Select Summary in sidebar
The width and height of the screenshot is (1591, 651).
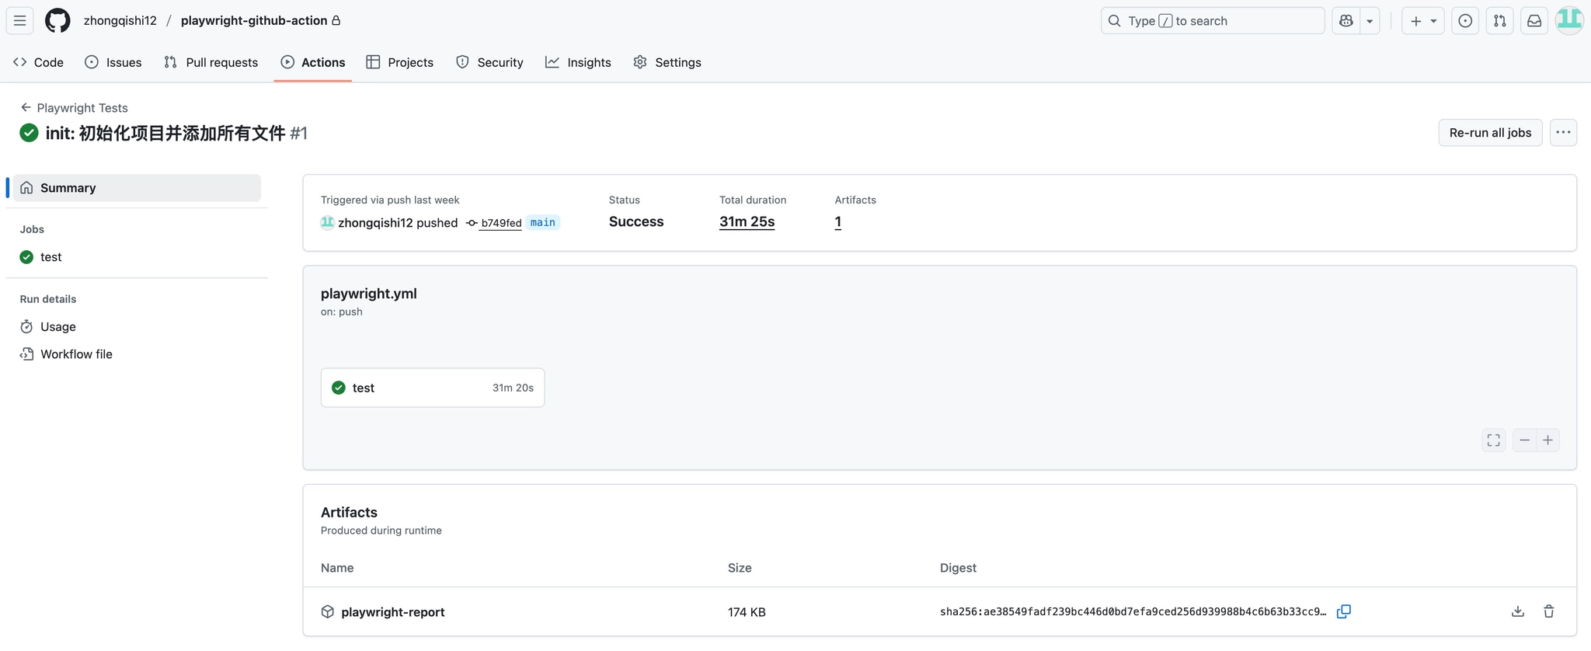pyautogui.click(x=137, y=188)
